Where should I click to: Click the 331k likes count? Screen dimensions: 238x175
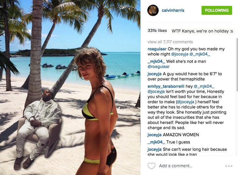[157, 31]
